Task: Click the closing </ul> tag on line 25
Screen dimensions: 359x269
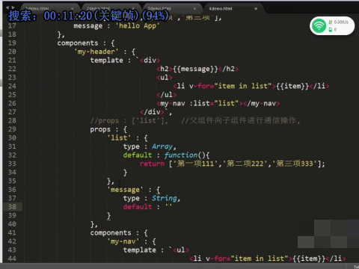Action: pyautogui.click(x=167, y=95)
